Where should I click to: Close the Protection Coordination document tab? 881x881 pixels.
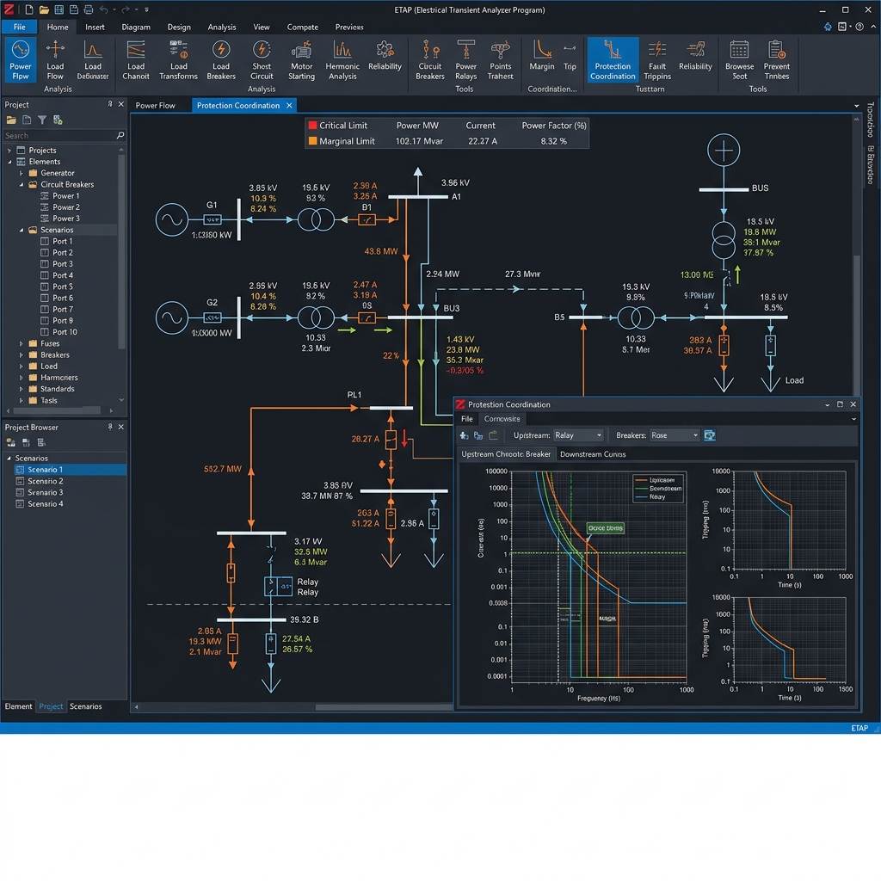pyautogui.click(x=289, y=105)
